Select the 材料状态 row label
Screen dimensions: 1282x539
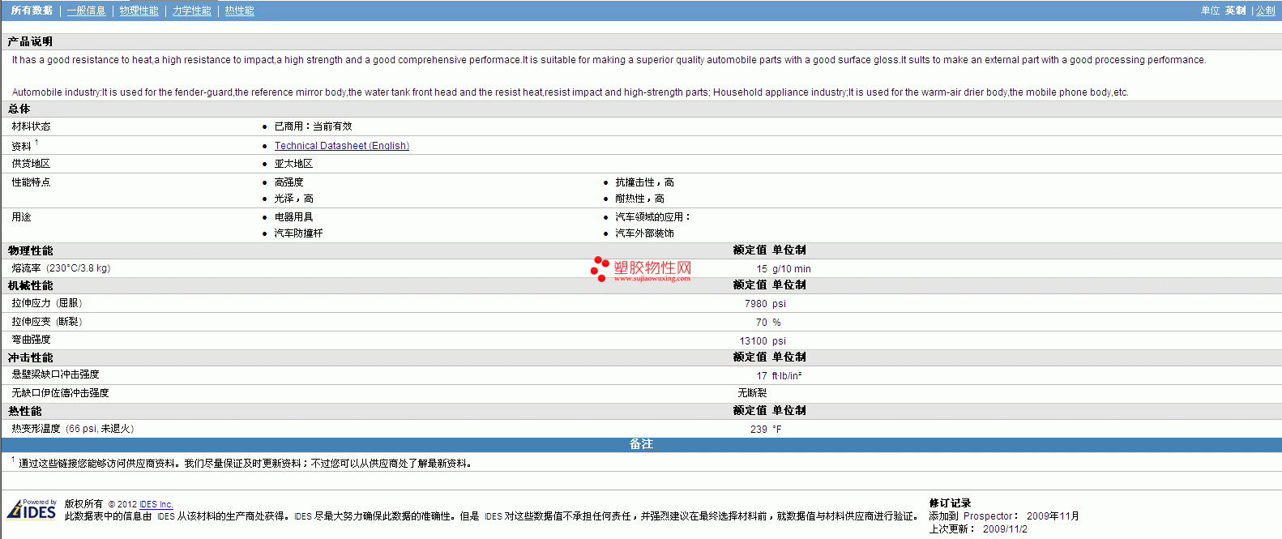31,126
